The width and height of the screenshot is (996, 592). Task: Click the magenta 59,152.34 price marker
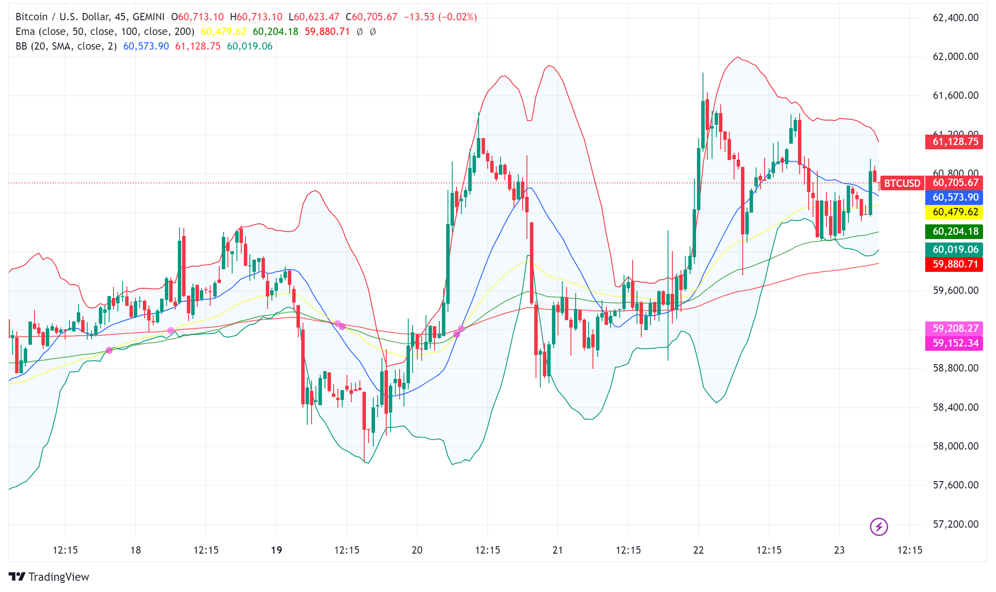tap(954, 343)
